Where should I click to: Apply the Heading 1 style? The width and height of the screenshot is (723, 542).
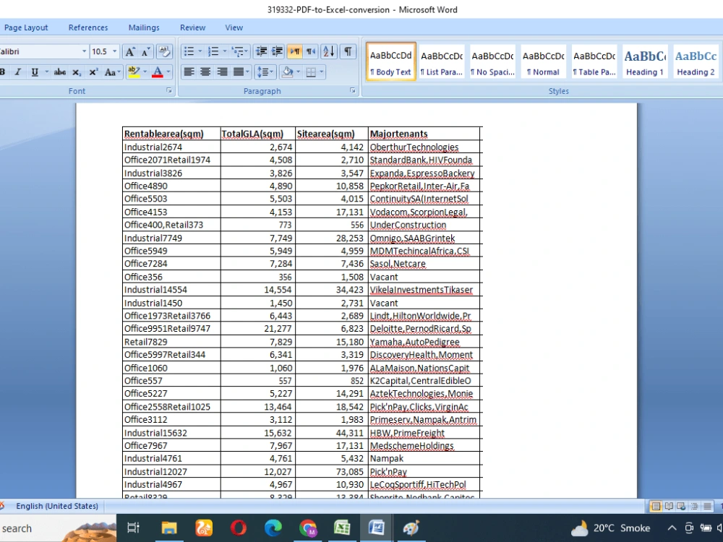645,62
